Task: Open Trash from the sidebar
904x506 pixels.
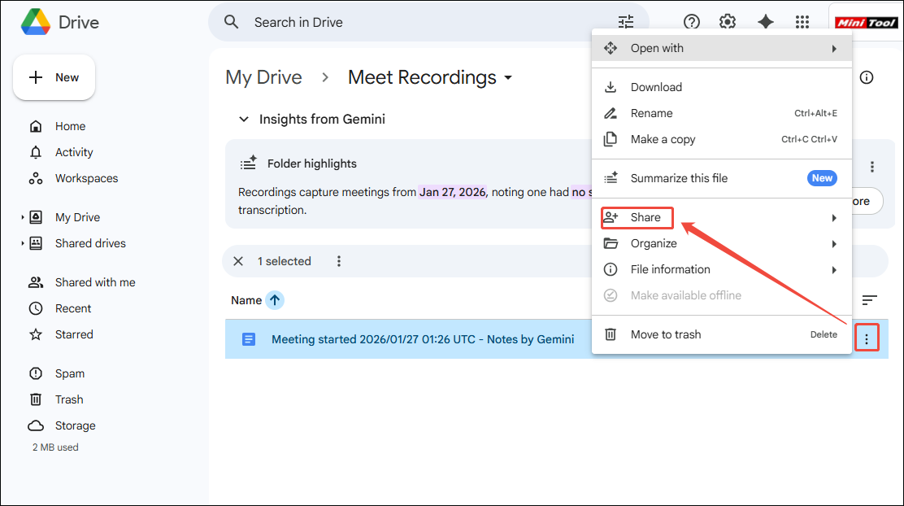Action: point(69,399)
